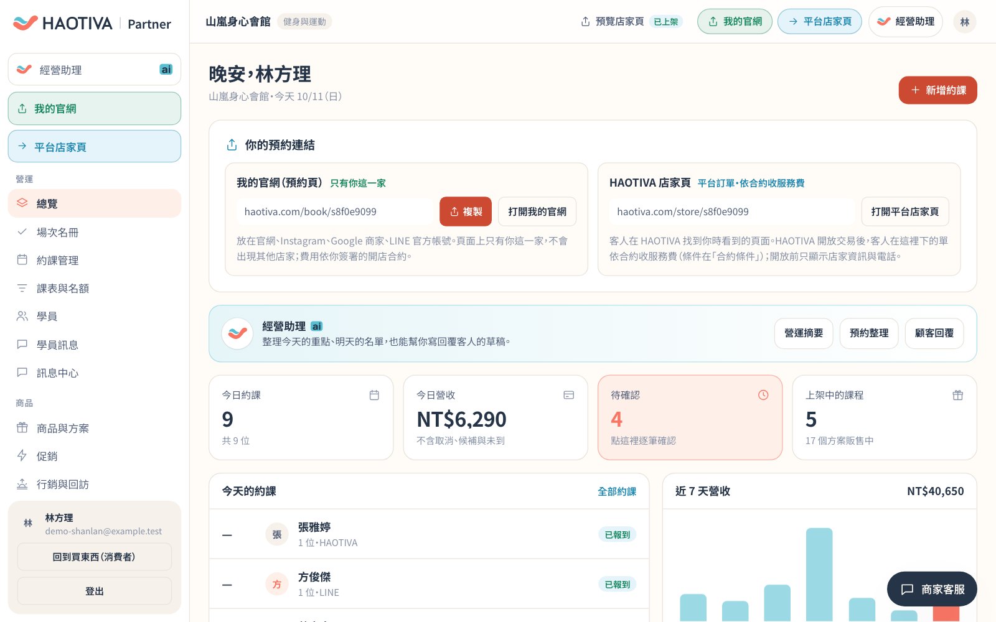
Task: Click the 今日營收 card icon
Action: pyautogui.click(x=568, y=395)
